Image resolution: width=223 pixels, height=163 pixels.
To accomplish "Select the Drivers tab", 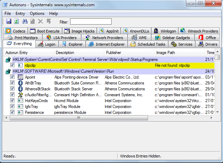I will coord(207,44).
